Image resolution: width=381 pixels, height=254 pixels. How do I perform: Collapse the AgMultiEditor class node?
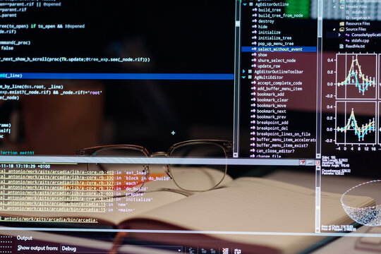tap(243, 78)
